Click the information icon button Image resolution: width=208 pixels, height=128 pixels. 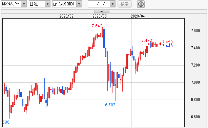point(141,4)
